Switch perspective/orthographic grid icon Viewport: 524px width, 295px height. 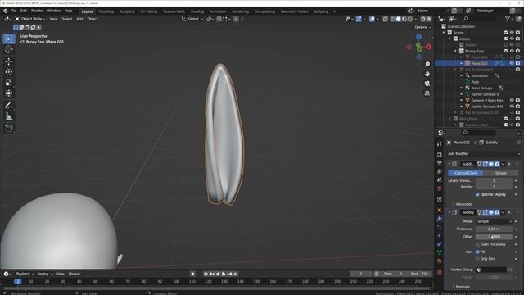click(x=427, y=93)
